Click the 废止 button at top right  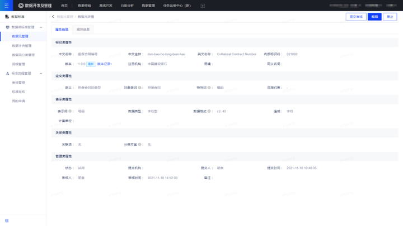(390, 17)
